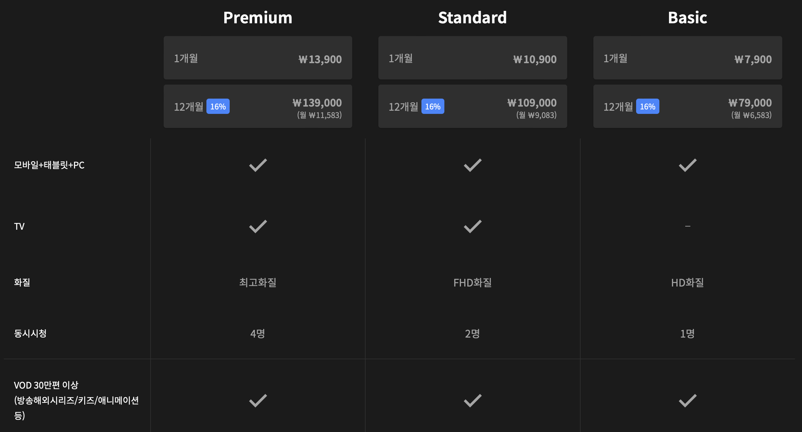
Task: Click the Standard 16% discount badge
Action: click(433, 107)
